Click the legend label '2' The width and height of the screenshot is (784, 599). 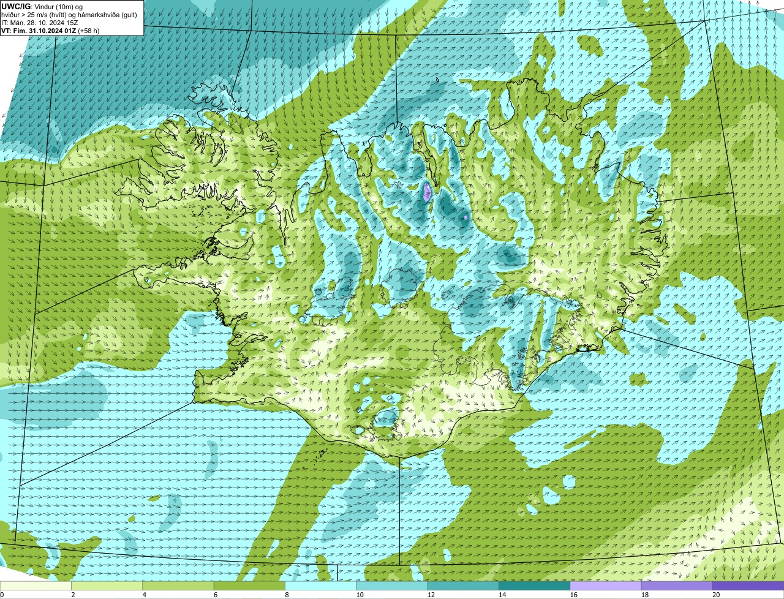tap(73, 594)
